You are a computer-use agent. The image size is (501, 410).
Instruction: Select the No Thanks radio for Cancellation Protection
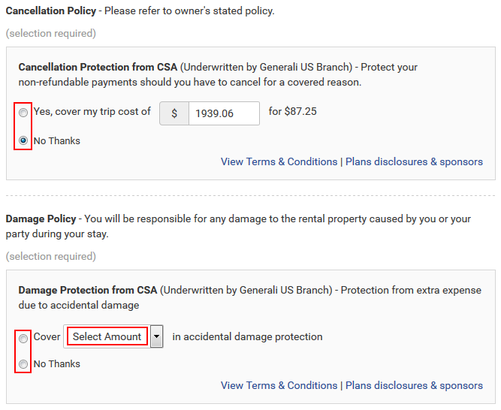[24, 140]
